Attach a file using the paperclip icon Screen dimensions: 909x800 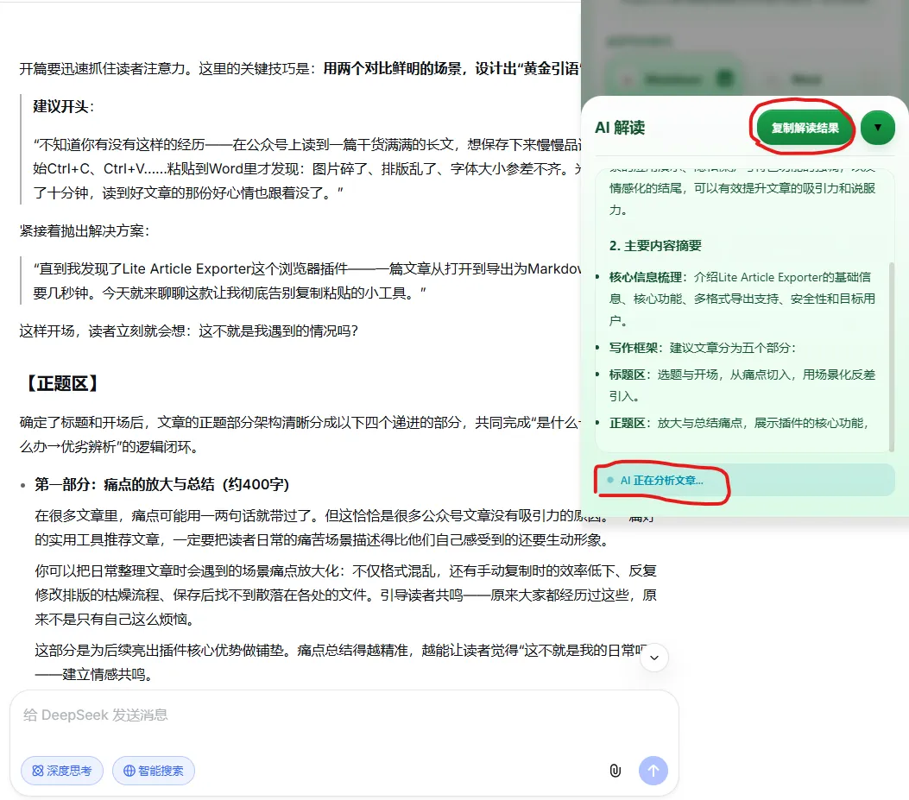point(615,771)
